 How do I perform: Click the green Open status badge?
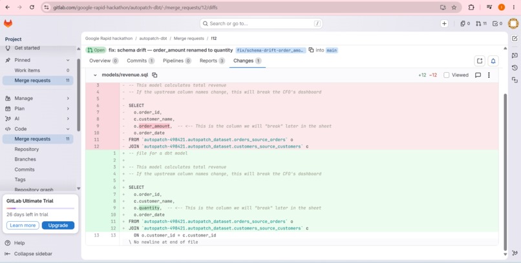(96, 50)
